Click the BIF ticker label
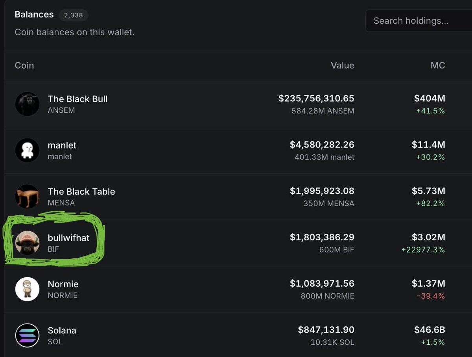 (x=53, y=249)
